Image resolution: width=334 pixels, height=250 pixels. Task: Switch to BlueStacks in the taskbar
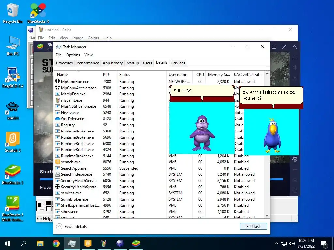click(136, 243)
